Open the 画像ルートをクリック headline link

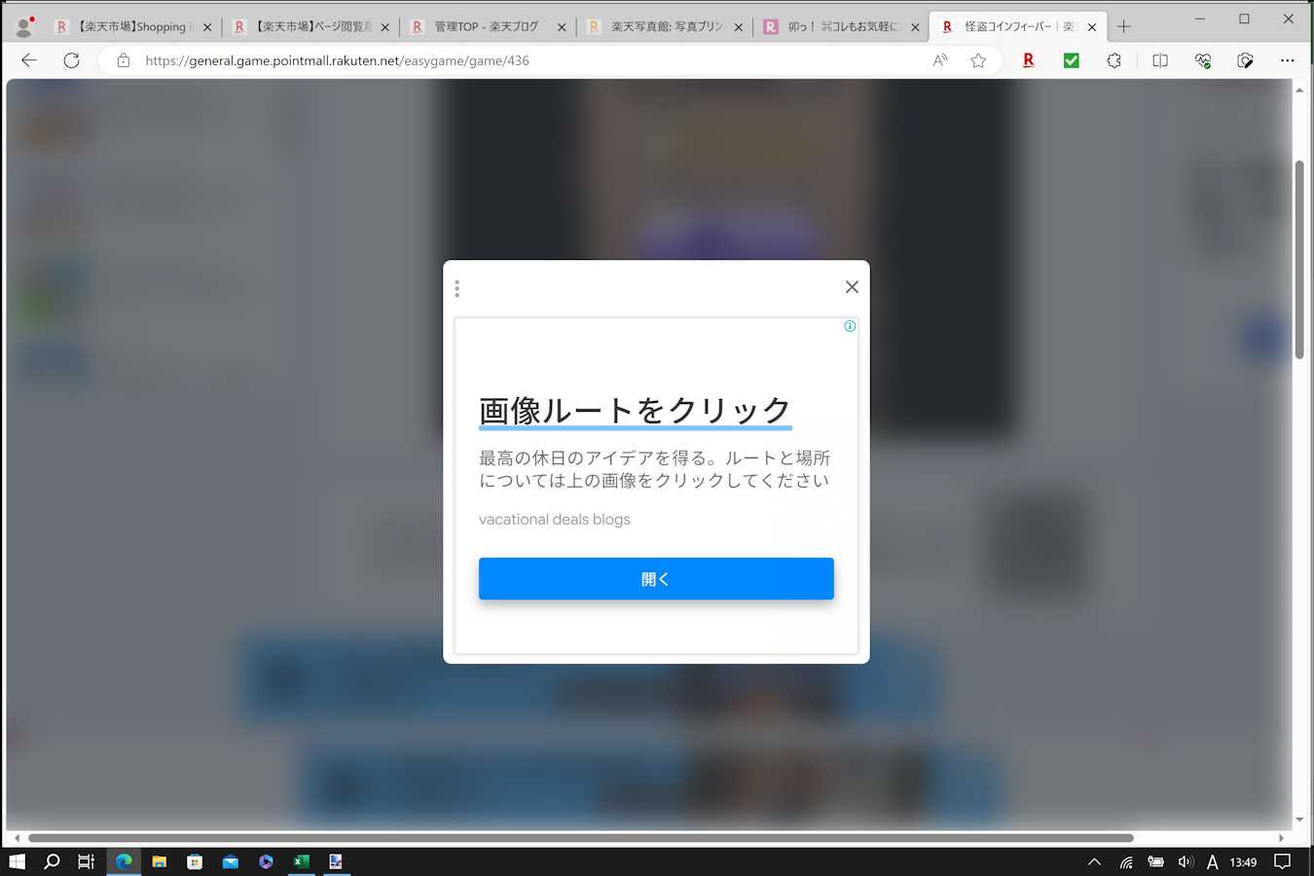635,410
